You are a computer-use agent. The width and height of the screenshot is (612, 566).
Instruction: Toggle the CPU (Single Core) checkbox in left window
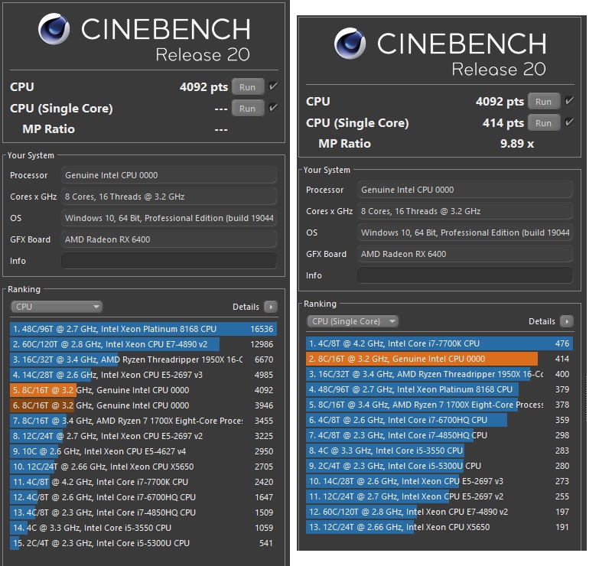click(273, 107)
